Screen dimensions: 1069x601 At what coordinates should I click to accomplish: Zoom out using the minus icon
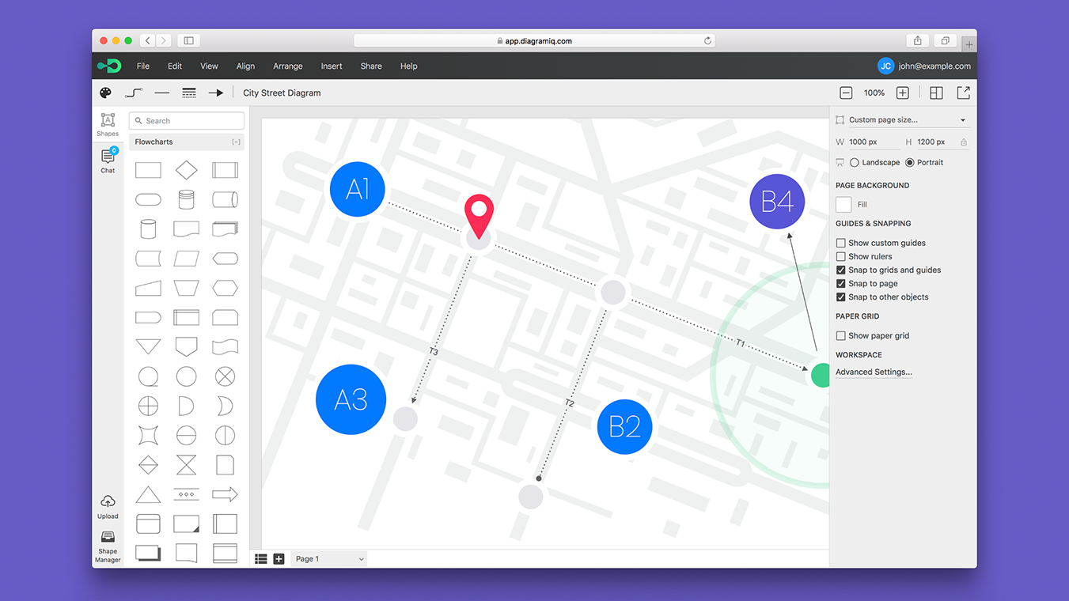tap(846, 93)
